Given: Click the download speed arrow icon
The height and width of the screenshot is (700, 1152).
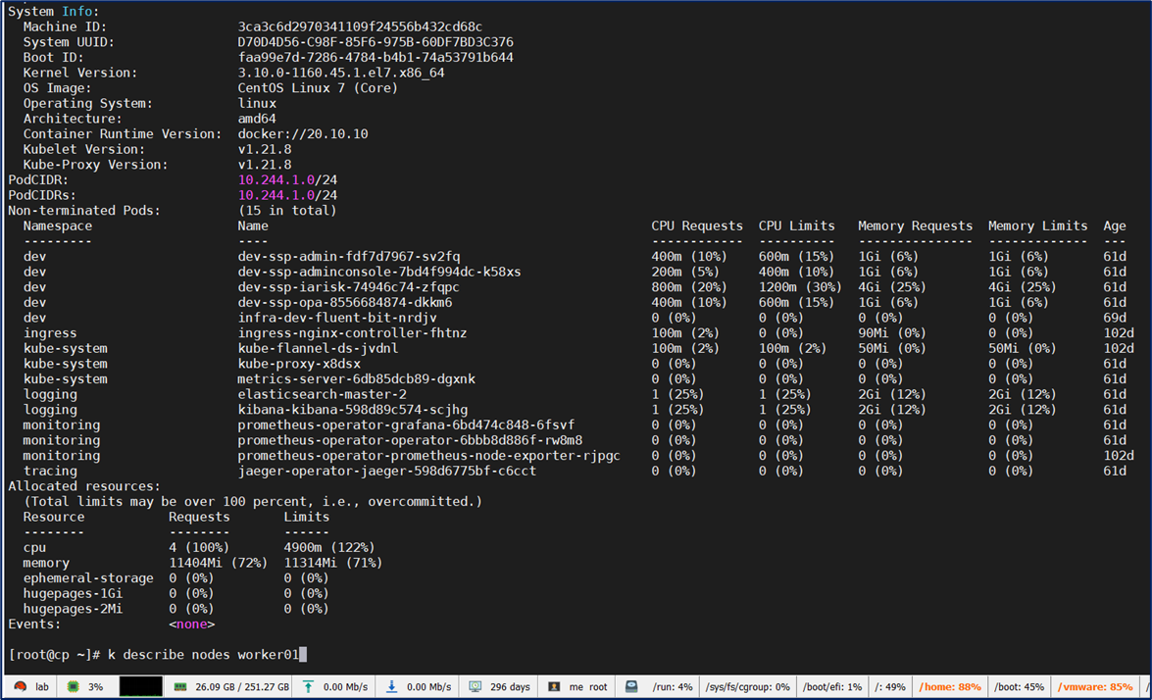Looking at the screenshot, I should pyautogui.click(x=391, y=687).
